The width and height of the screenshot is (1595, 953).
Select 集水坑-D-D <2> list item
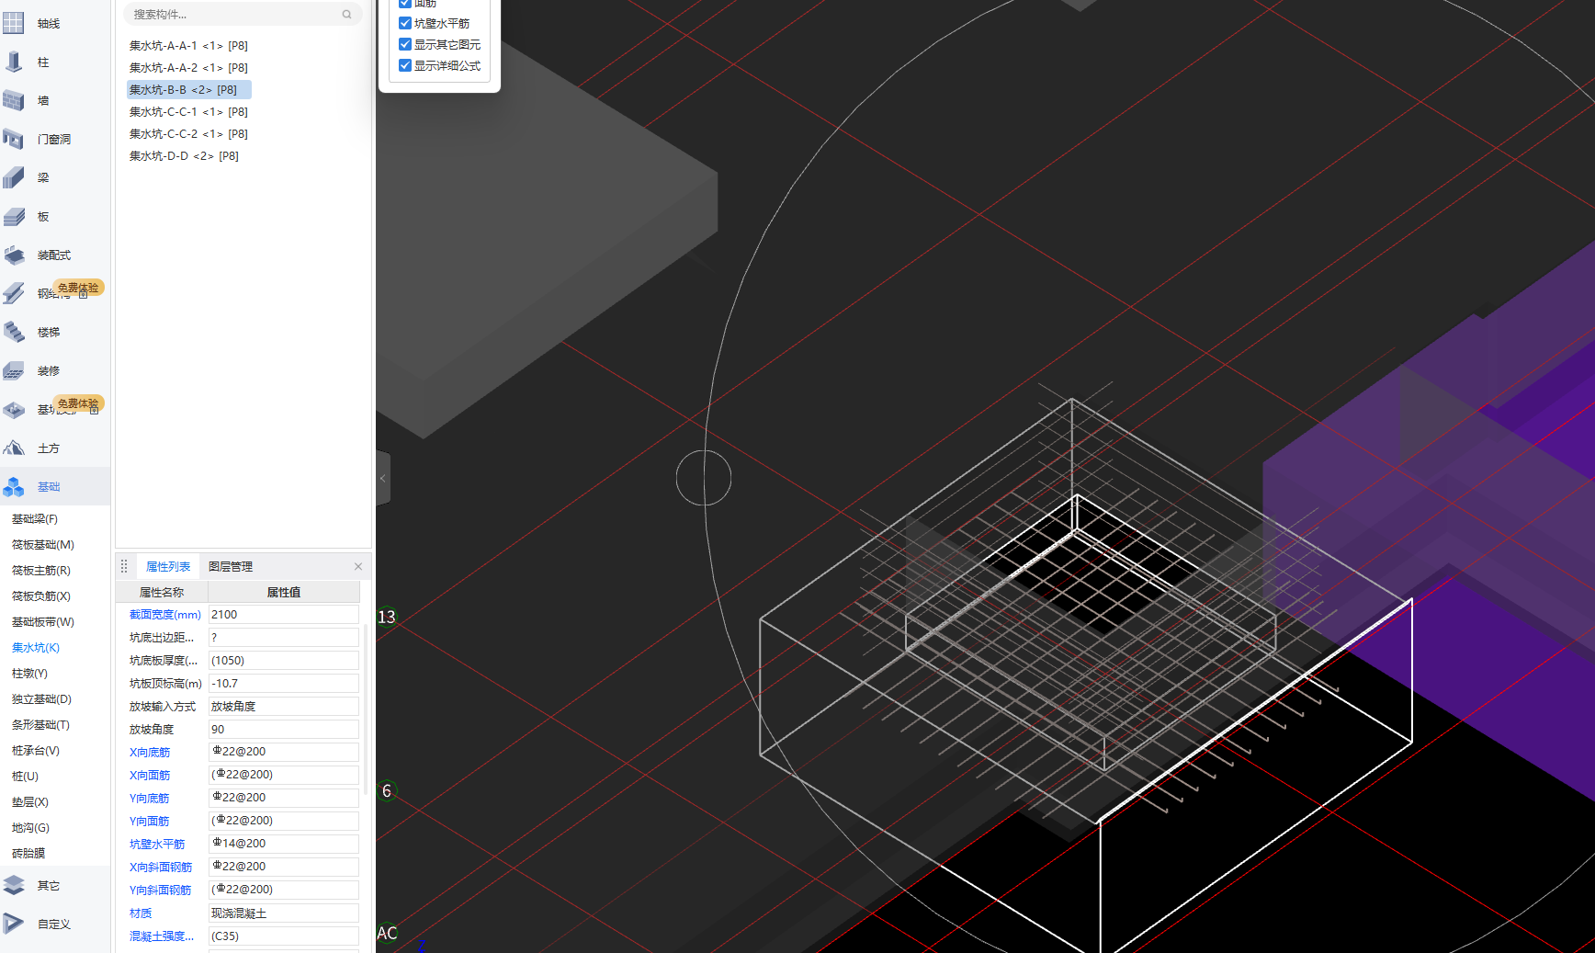184,155
